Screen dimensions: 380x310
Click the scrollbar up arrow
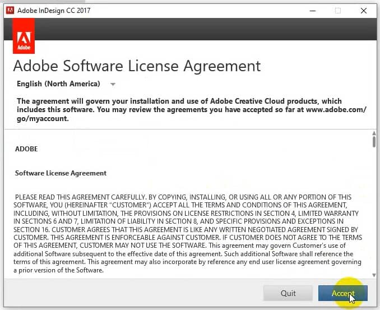point(374,134)
